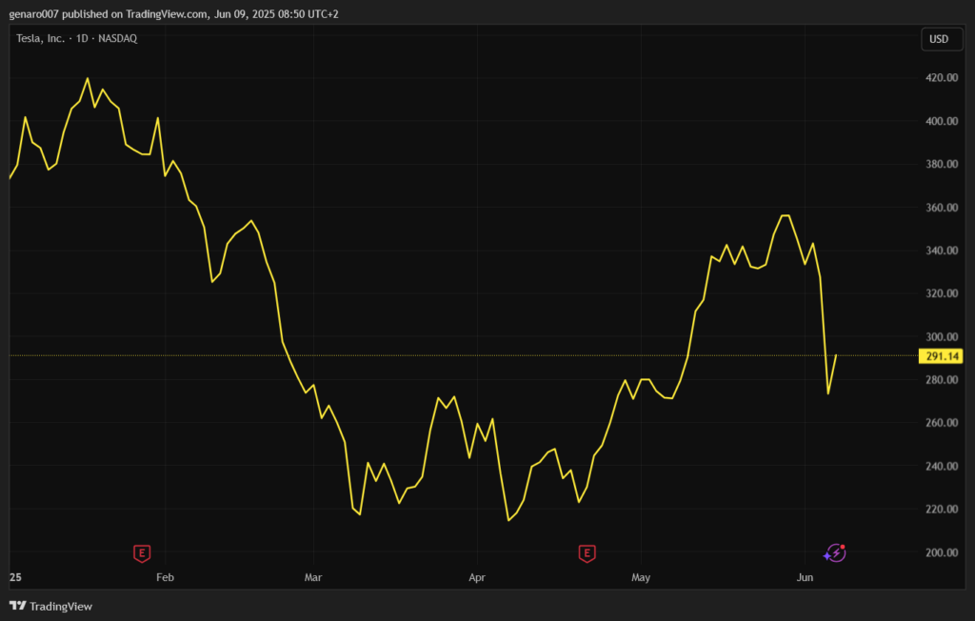Select the Feb label on the time axis

(x=165, y=577)
